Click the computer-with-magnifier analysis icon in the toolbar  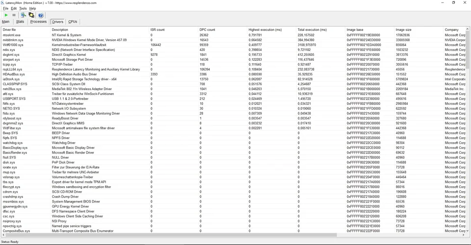[x=23, y=15]
